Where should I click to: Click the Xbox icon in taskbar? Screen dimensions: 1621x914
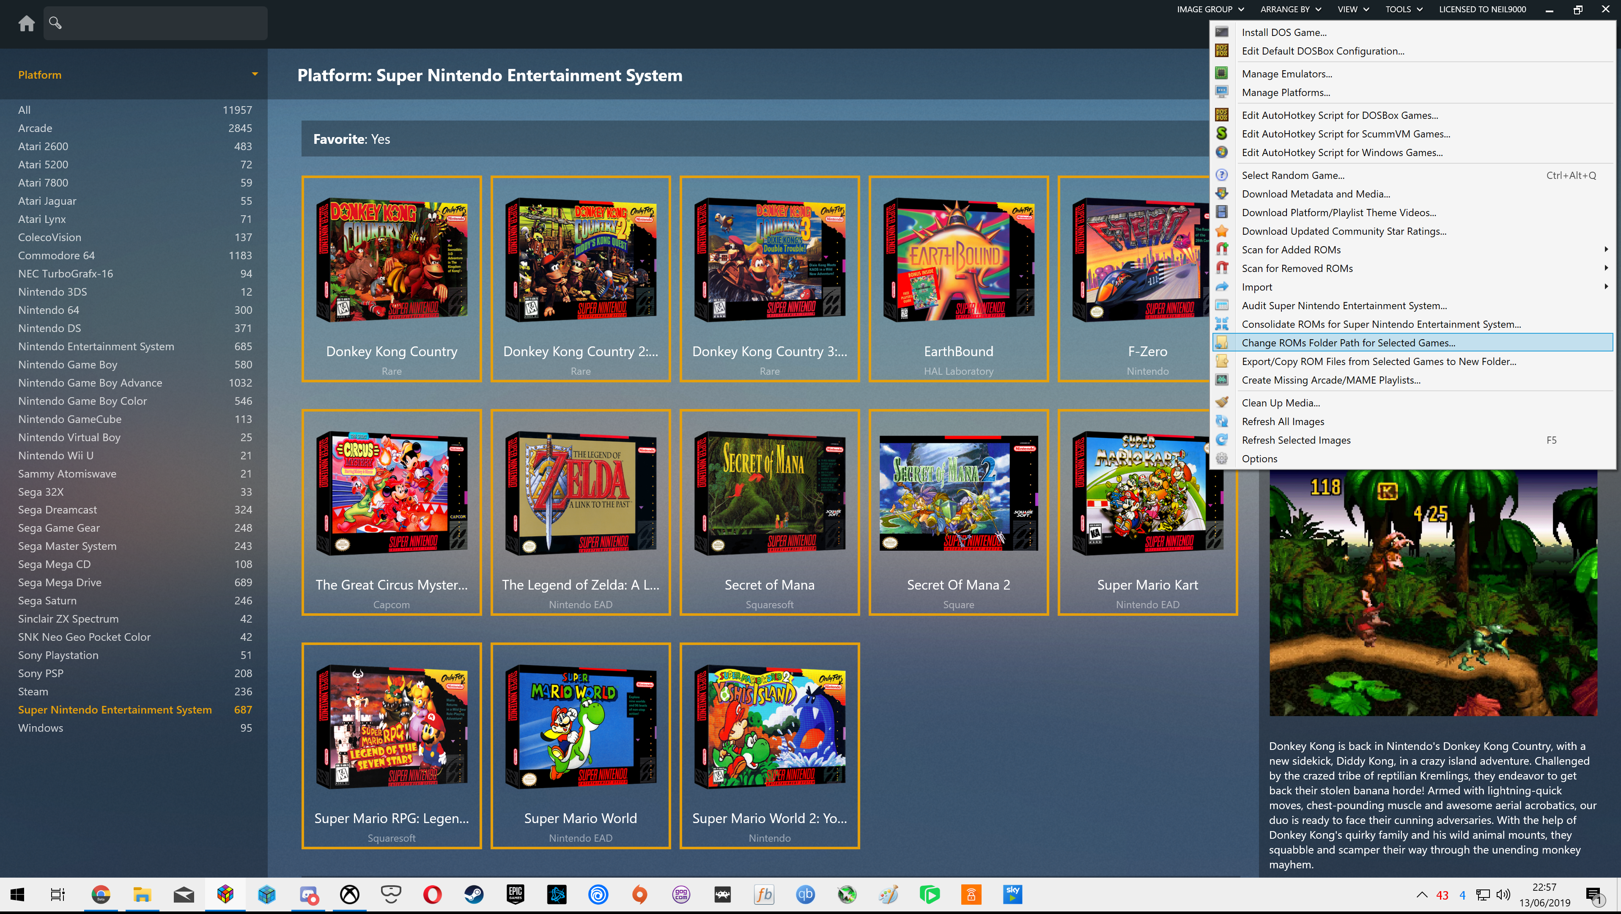click(x=349, y=895)
